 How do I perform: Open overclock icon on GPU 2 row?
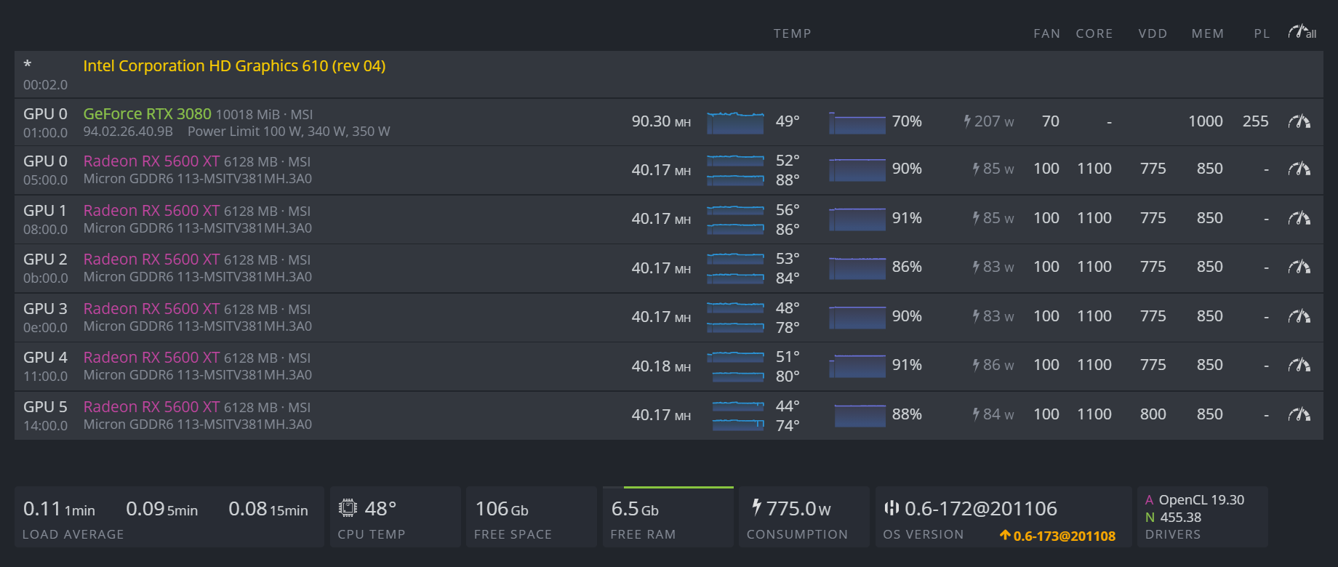[x=1299, y=267]
